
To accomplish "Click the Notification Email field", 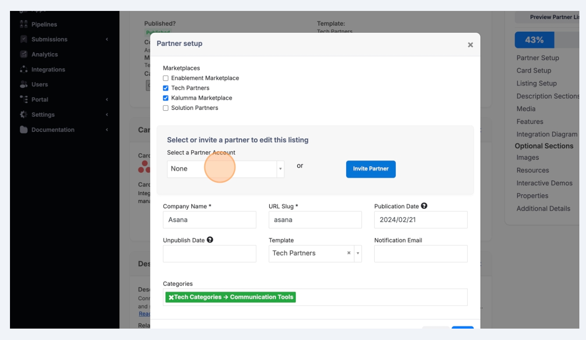I will [421, 254].
